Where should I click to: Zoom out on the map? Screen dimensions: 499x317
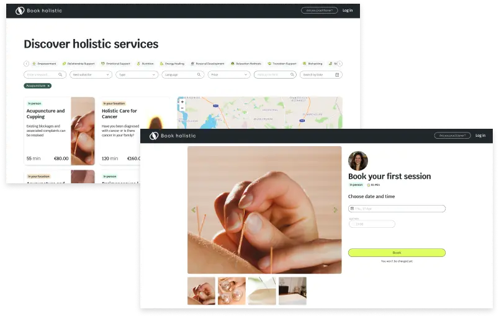pos(182,108)
